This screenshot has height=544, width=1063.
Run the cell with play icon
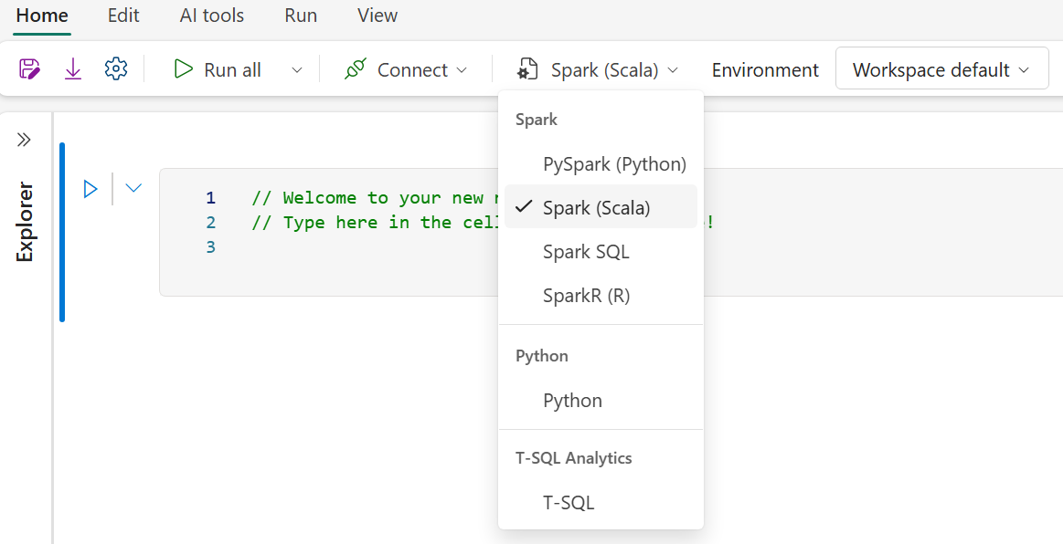[x=90, y=189]
